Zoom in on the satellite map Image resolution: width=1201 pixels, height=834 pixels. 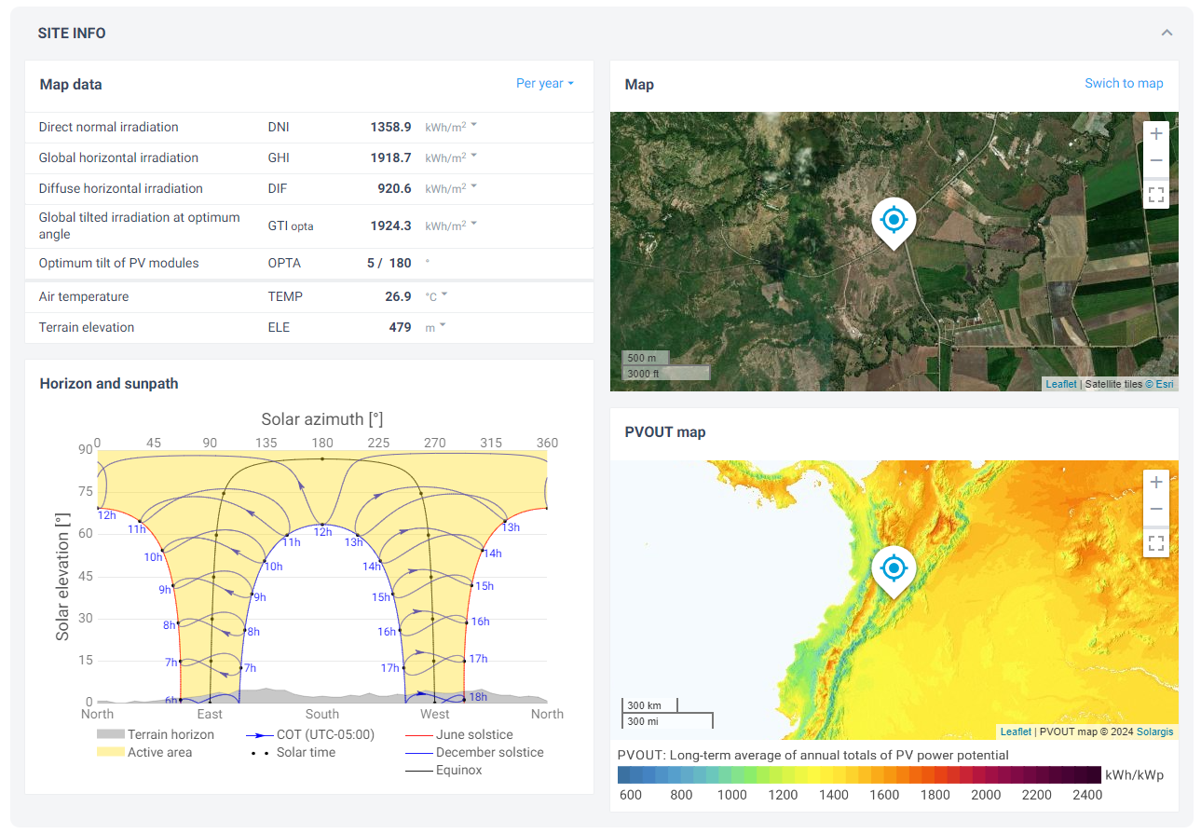(x=1155, y=133)
